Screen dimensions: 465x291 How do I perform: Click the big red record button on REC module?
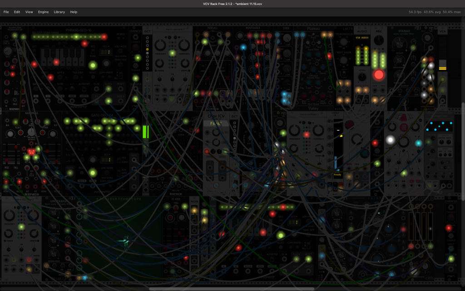click(x=379, y=75)
